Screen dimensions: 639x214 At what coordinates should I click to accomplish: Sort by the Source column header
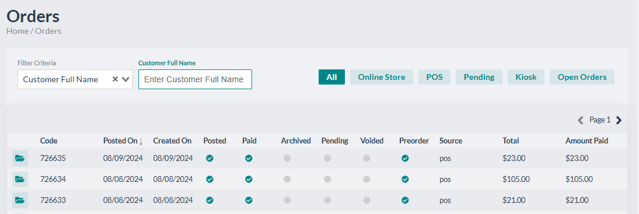(x=451, y=141)
